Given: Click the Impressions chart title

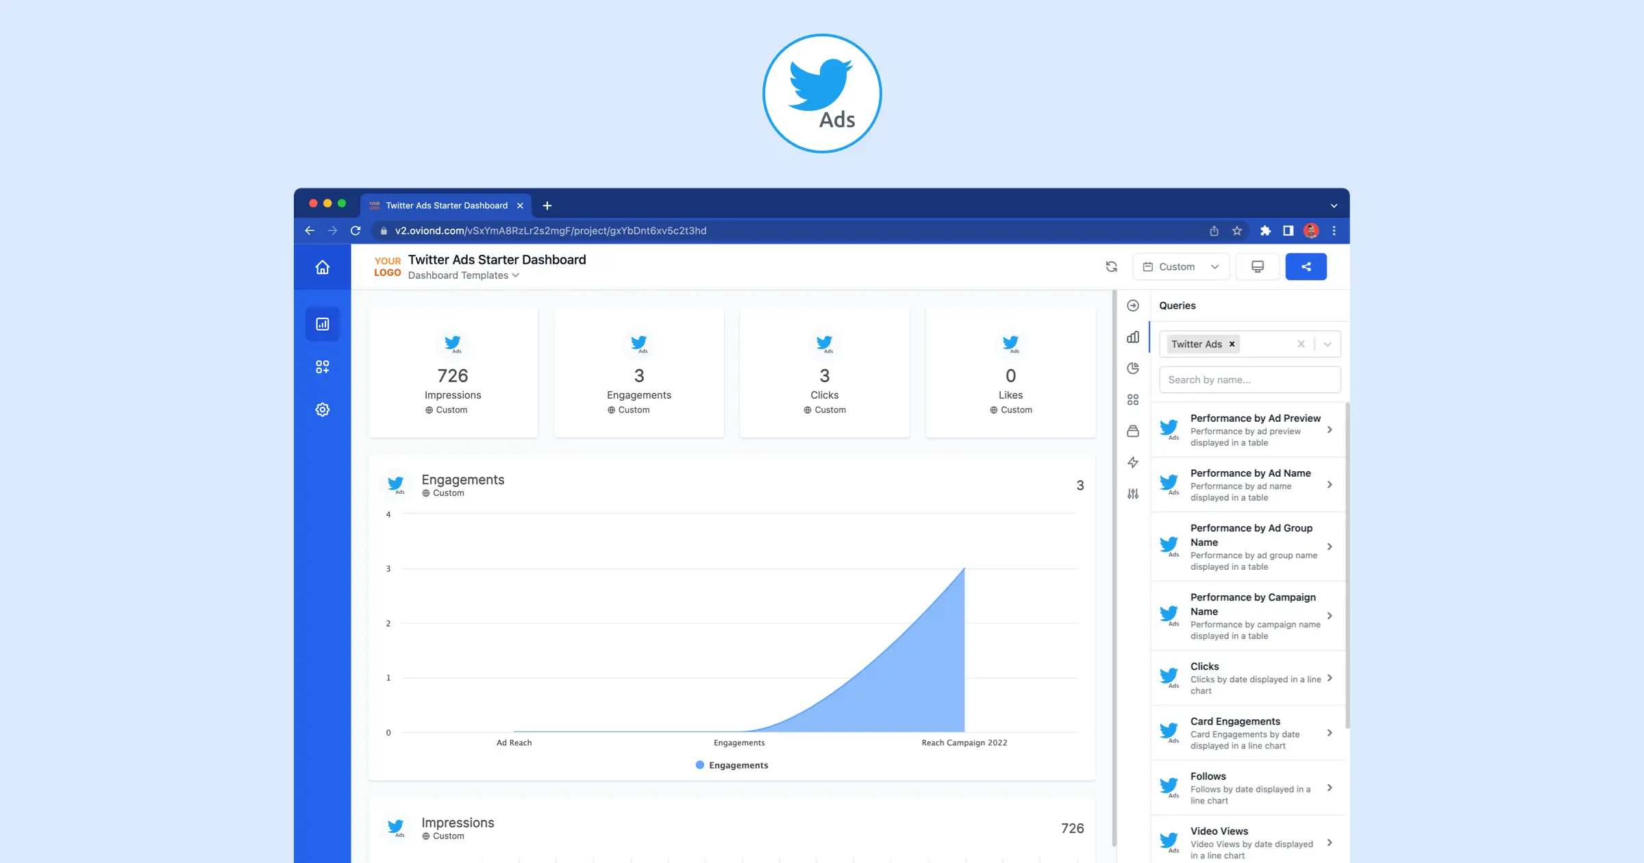Looking at the screenshot, I should coord(458,823).
